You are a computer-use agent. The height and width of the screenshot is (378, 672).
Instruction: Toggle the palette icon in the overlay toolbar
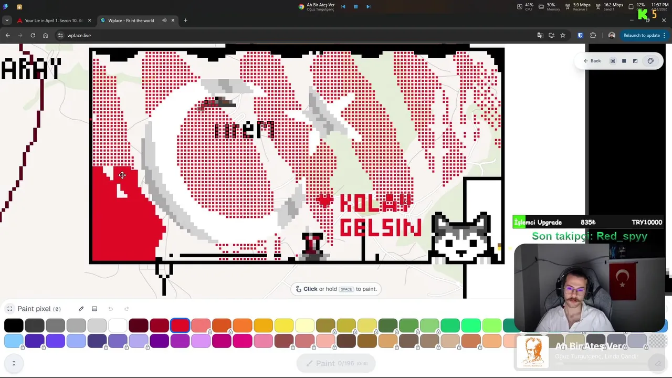point(650,61)
